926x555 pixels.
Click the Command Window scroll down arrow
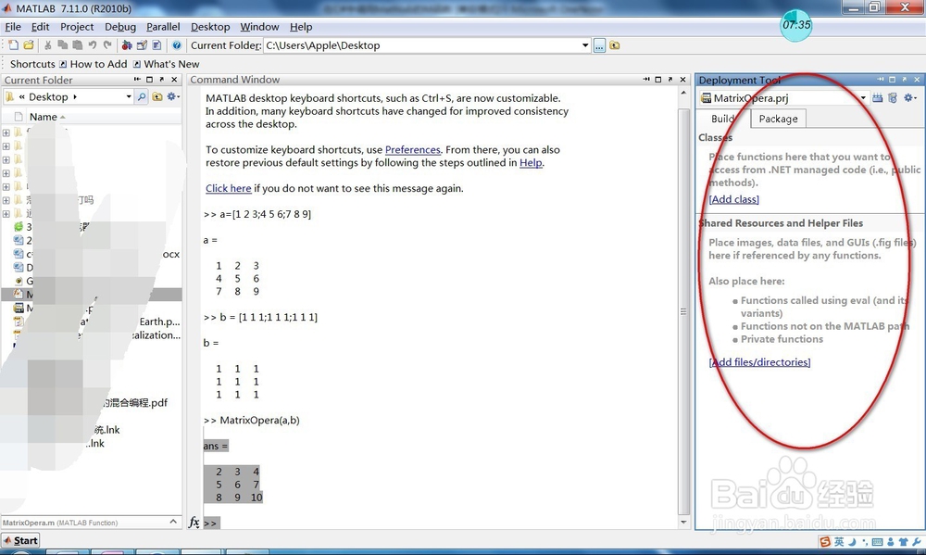(x=683, y=522)
